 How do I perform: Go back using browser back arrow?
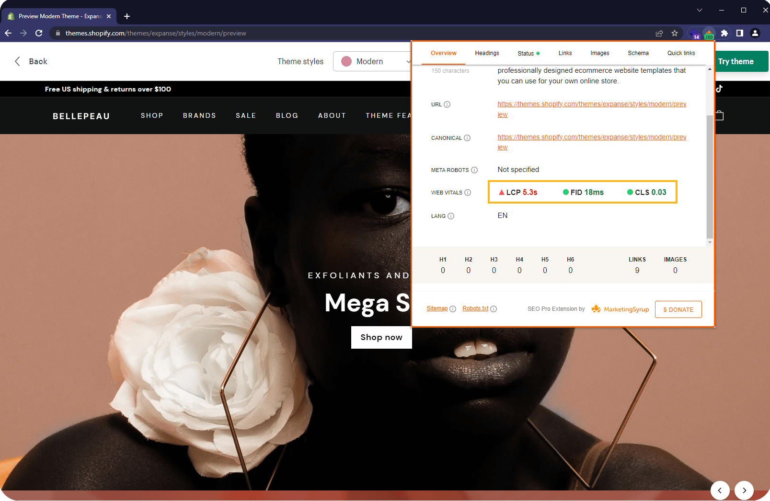point(8,33)
